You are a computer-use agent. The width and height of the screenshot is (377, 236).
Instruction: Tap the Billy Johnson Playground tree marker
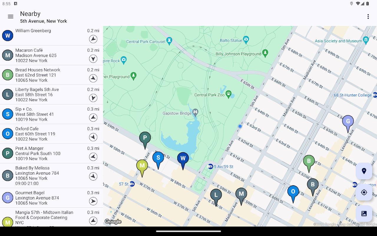coord(265,53)
